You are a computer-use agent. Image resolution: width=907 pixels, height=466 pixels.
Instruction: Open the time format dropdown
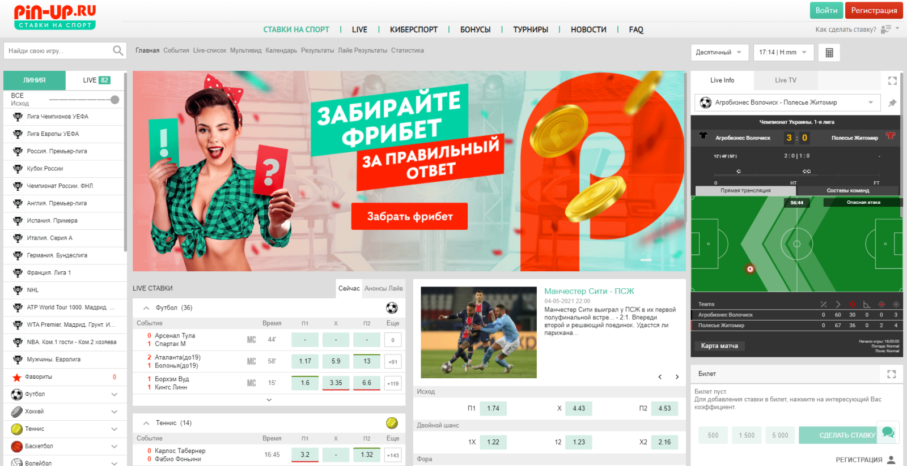click(x=784, y=53)
